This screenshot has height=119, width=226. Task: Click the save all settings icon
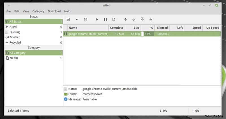(x=86, y=19)
